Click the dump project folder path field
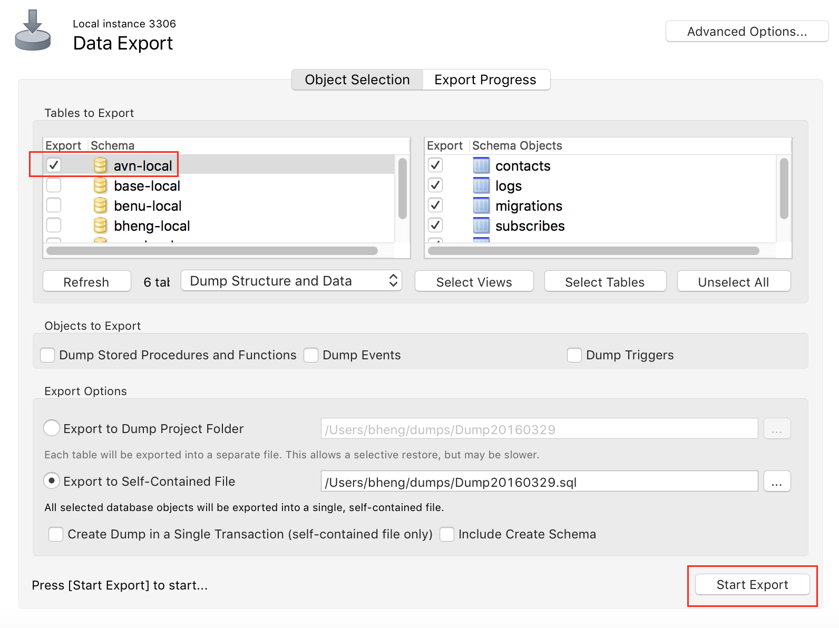Screen dimensions: 839x628 pos(539,429)
